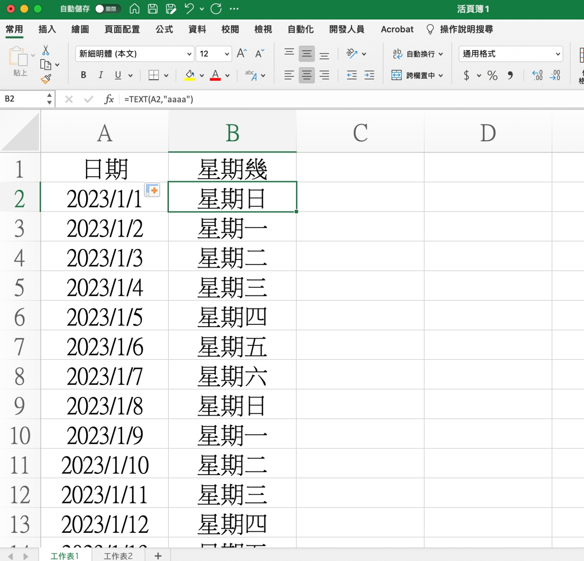
Task: Click the Center horizontally icon
Action: 307,75
